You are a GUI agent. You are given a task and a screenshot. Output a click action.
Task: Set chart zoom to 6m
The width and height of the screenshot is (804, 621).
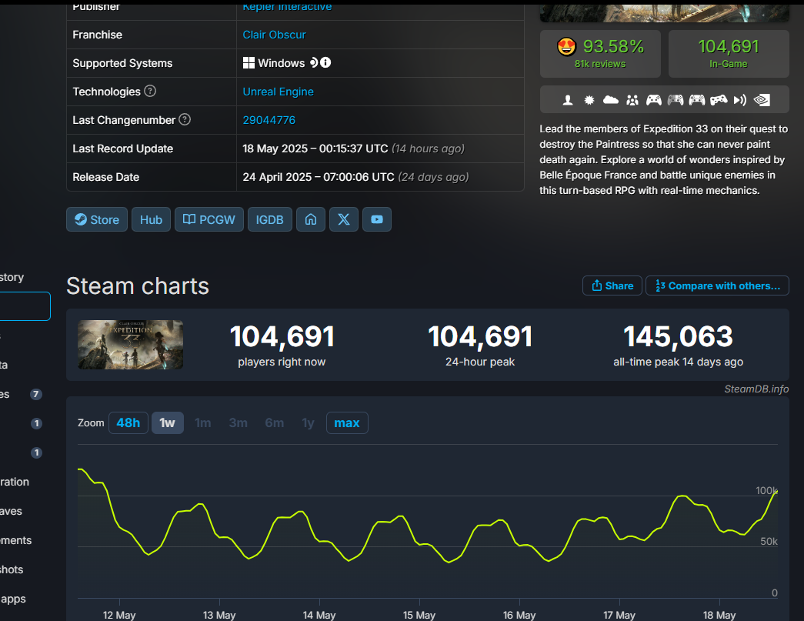coord(275,423)
